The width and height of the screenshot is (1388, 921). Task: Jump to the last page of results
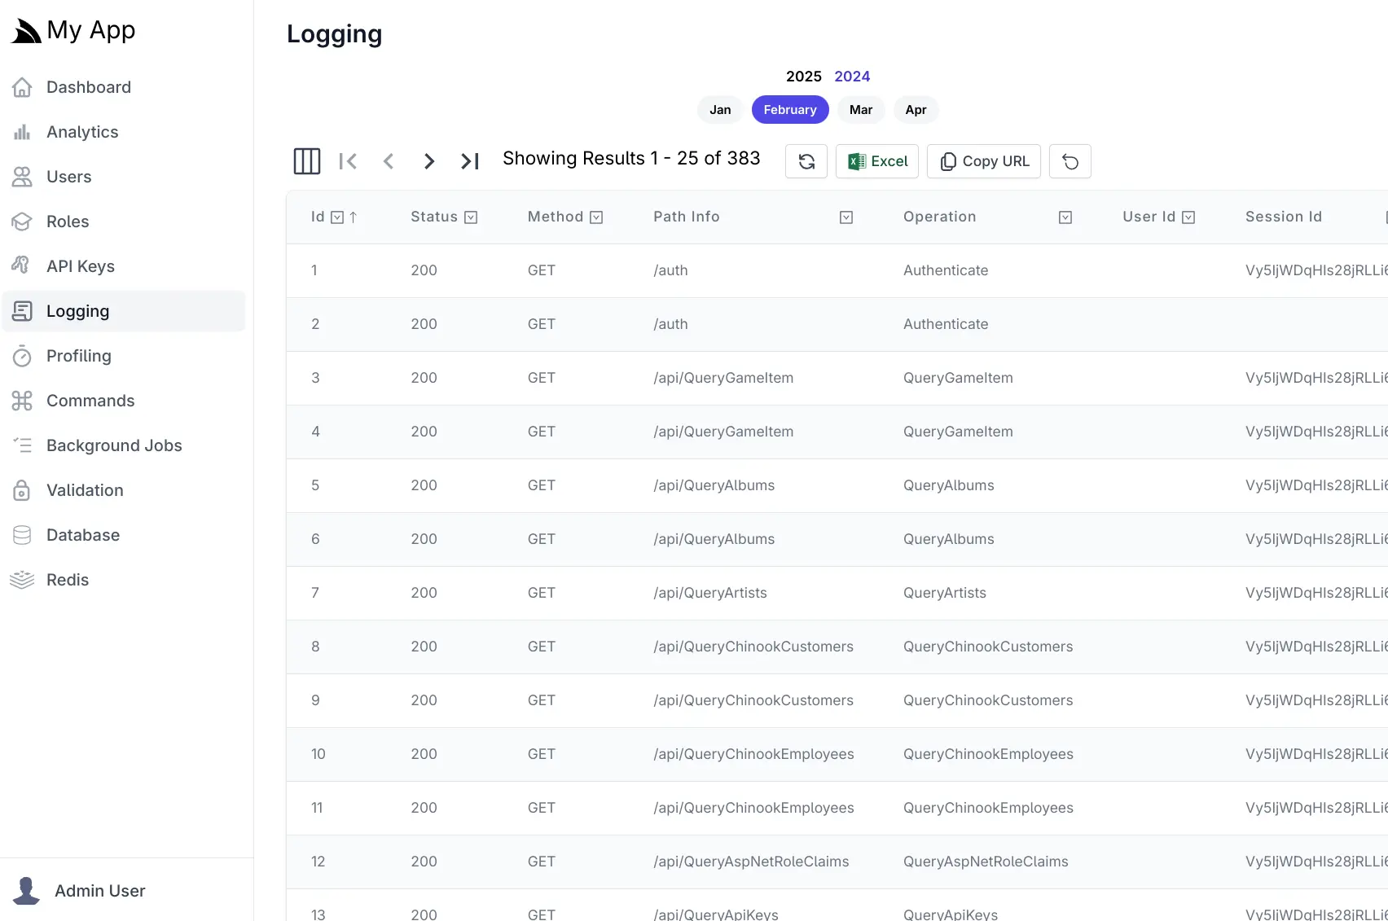(470, 161)
